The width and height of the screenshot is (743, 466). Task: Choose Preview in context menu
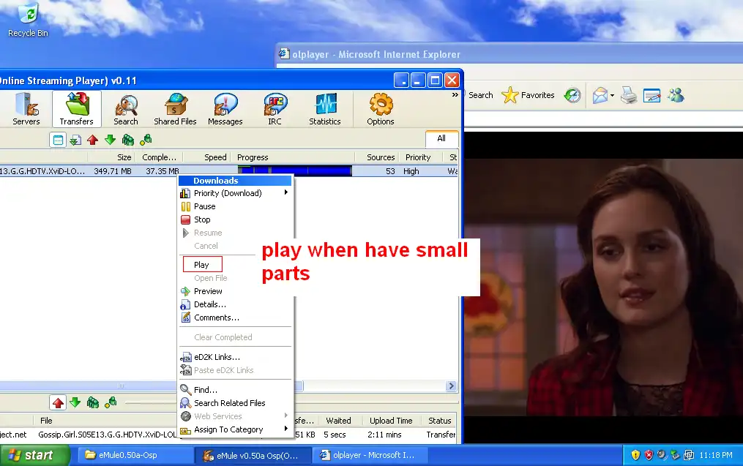point(235,291)
